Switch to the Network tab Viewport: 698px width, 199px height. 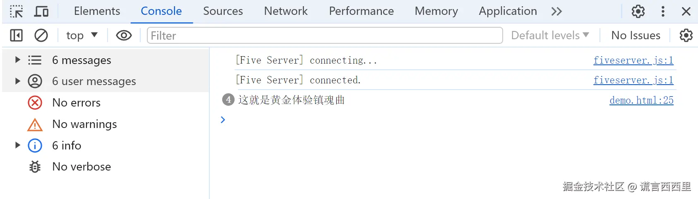[285, 11]
